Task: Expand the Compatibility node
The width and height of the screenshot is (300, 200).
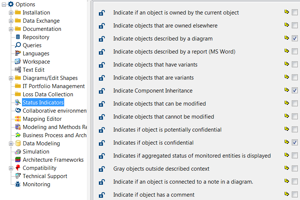Action: pyautogui.click(x=11, y=168)
